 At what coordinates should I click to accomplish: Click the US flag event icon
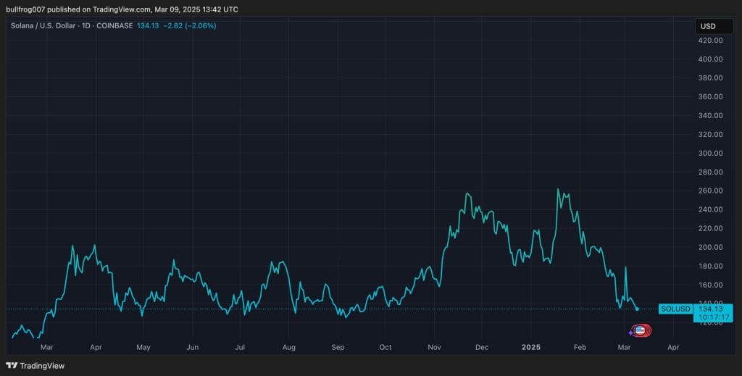click(641, 330)
